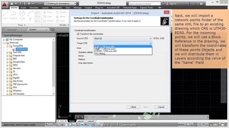Open the Drafting & Annotation workspace dropdown
Image resolution: width=229 pixels, height=128 pixels.
pos(60,4)
